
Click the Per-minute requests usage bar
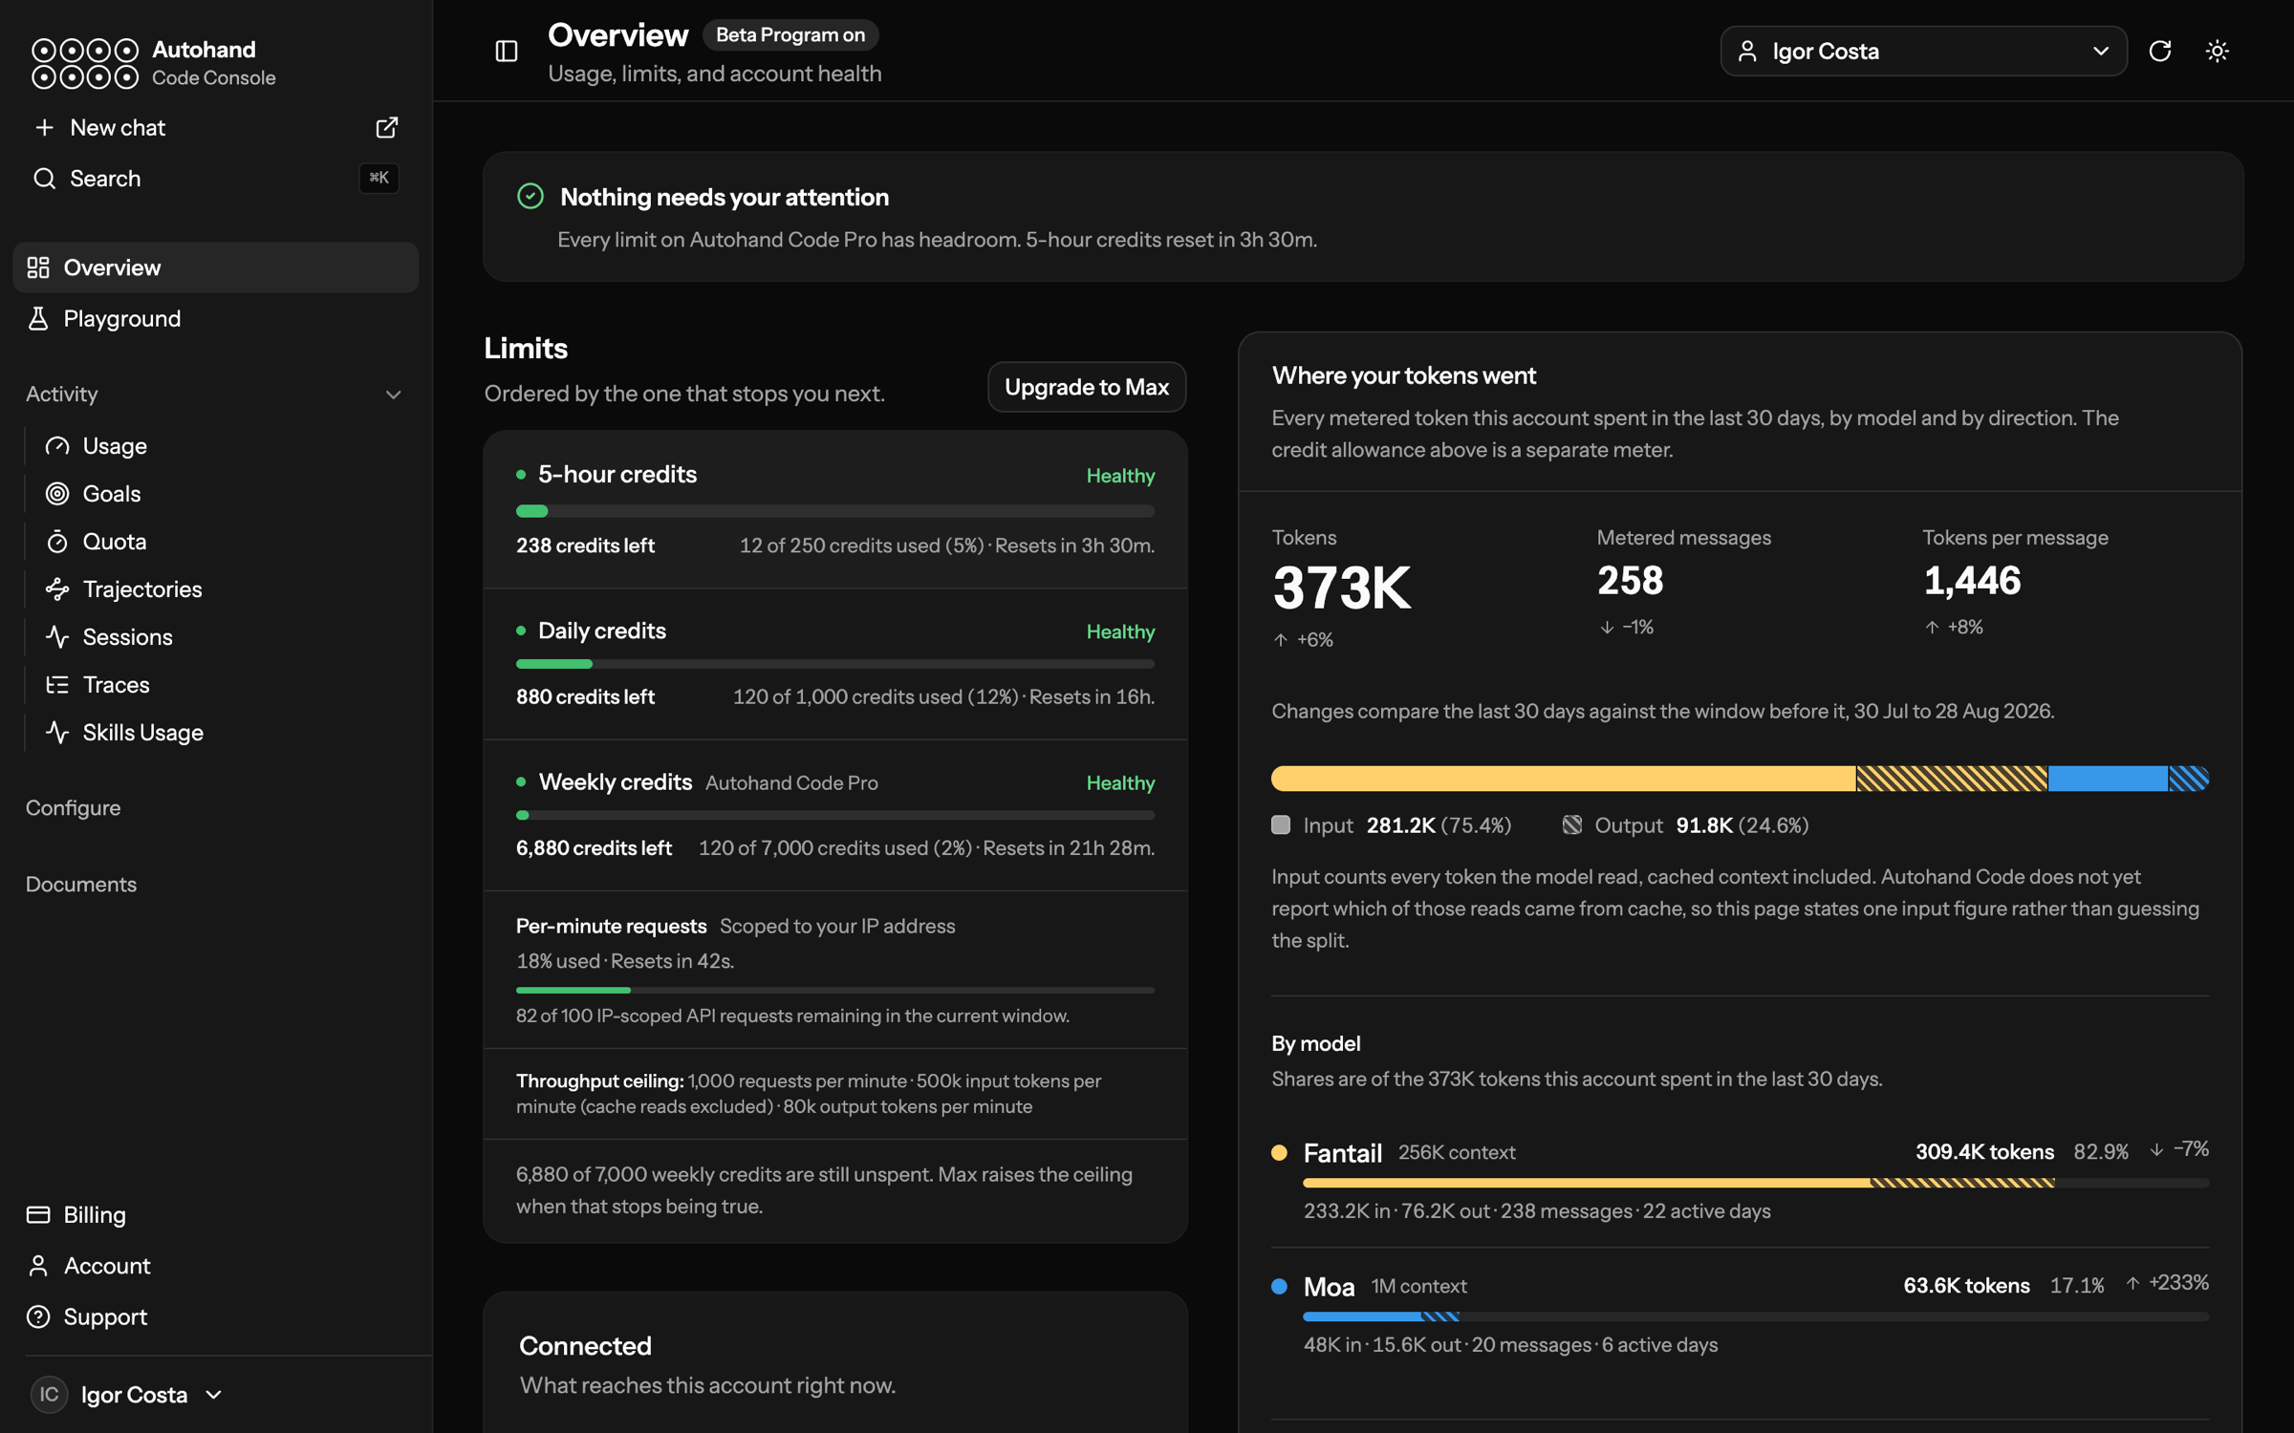tap(835, 990)
